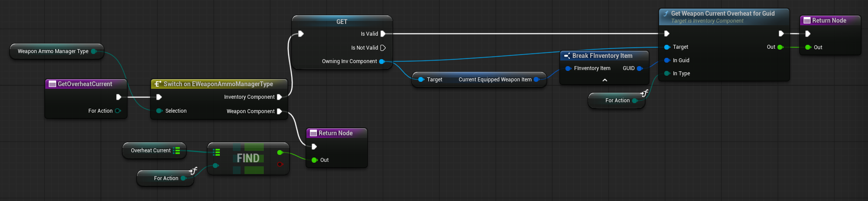Image resolution: width=868 pixels, height=201 pixels.
Task: Click the function icon on Get Weapon Current Overheat node
Action: [x=666, y=14]
